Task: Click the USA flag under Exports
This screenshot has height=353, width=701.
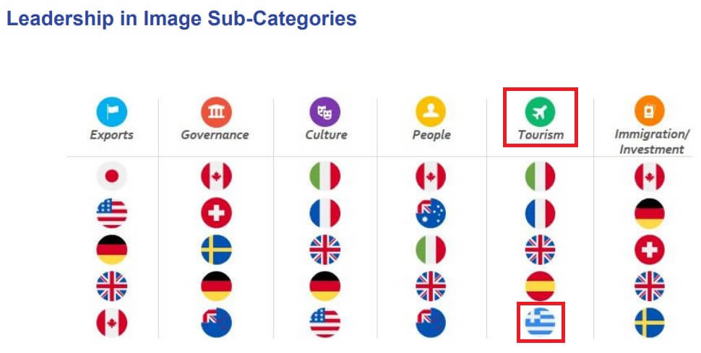Action: point(112,214)
